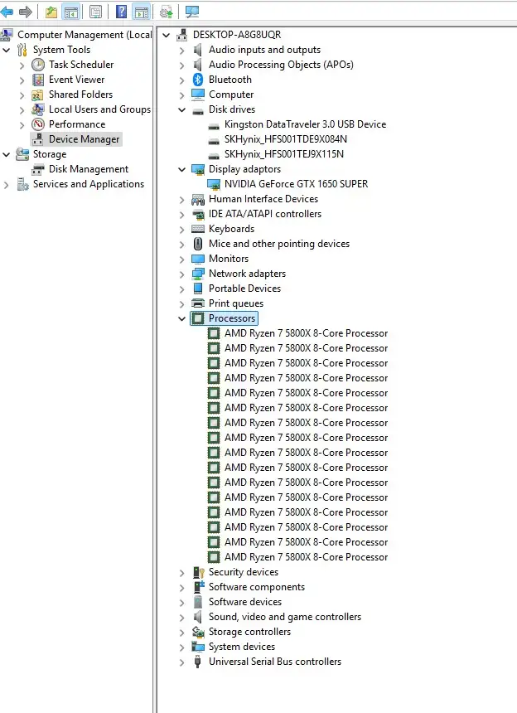The image size is (517, 713).
Task: Select Disk Management under Storage
Action: coord(89,169)
